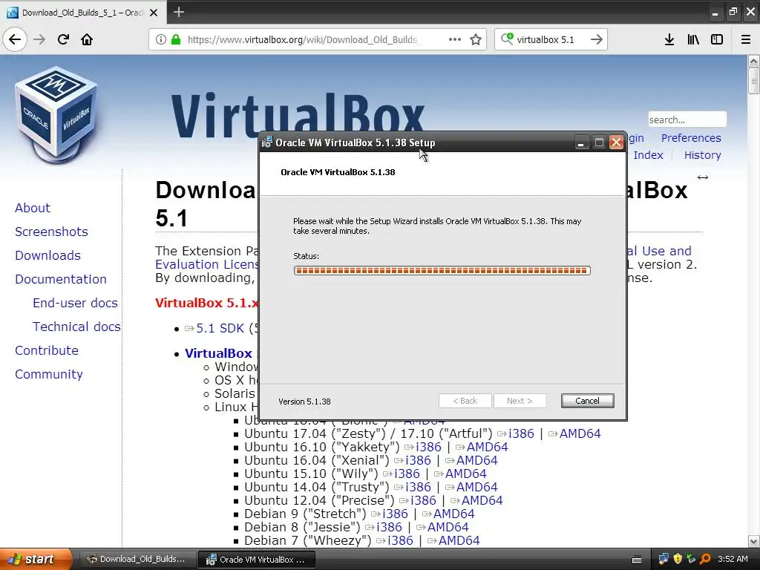Image resolution: width=760 pixels, height=570 pixels.
Task: Click the disabled Next button in Setup
Action: coord(520,401)
